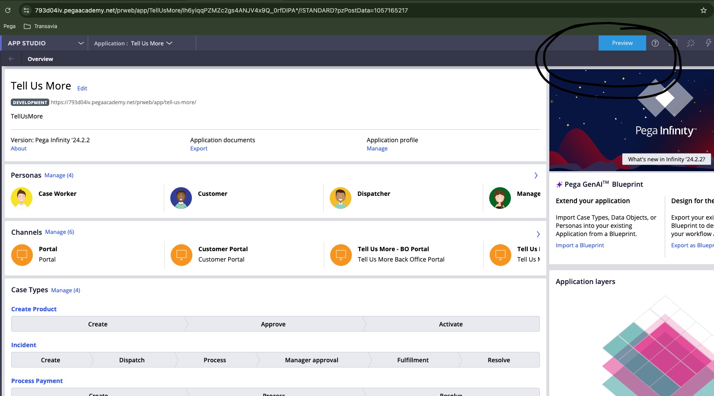
Task: Click the Customer persona avatar
Action: pos(181,198)
